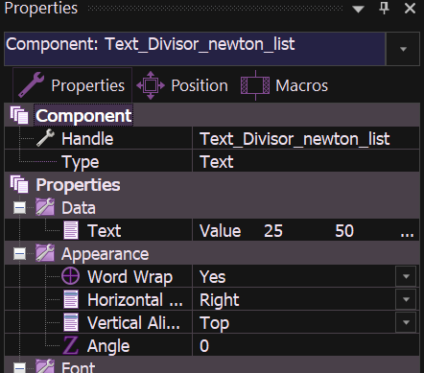Click the Appearance folder wrench icon
The image size is (424, 373).
45,253
